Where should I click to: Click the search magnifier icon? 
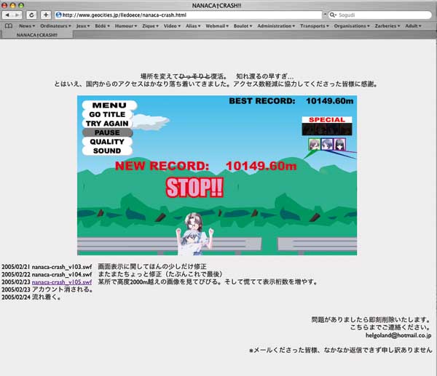pos(332,15)
